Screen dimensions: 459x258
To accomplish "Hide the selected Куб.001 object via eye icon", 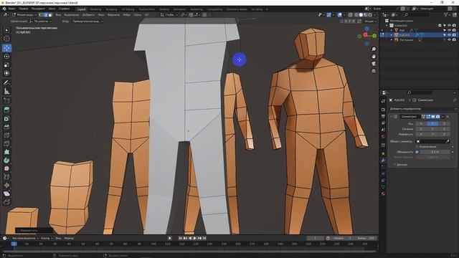I will 450,35.
